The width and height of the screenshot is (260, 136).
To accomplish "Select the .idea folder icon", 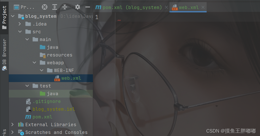I will (28, 24).
